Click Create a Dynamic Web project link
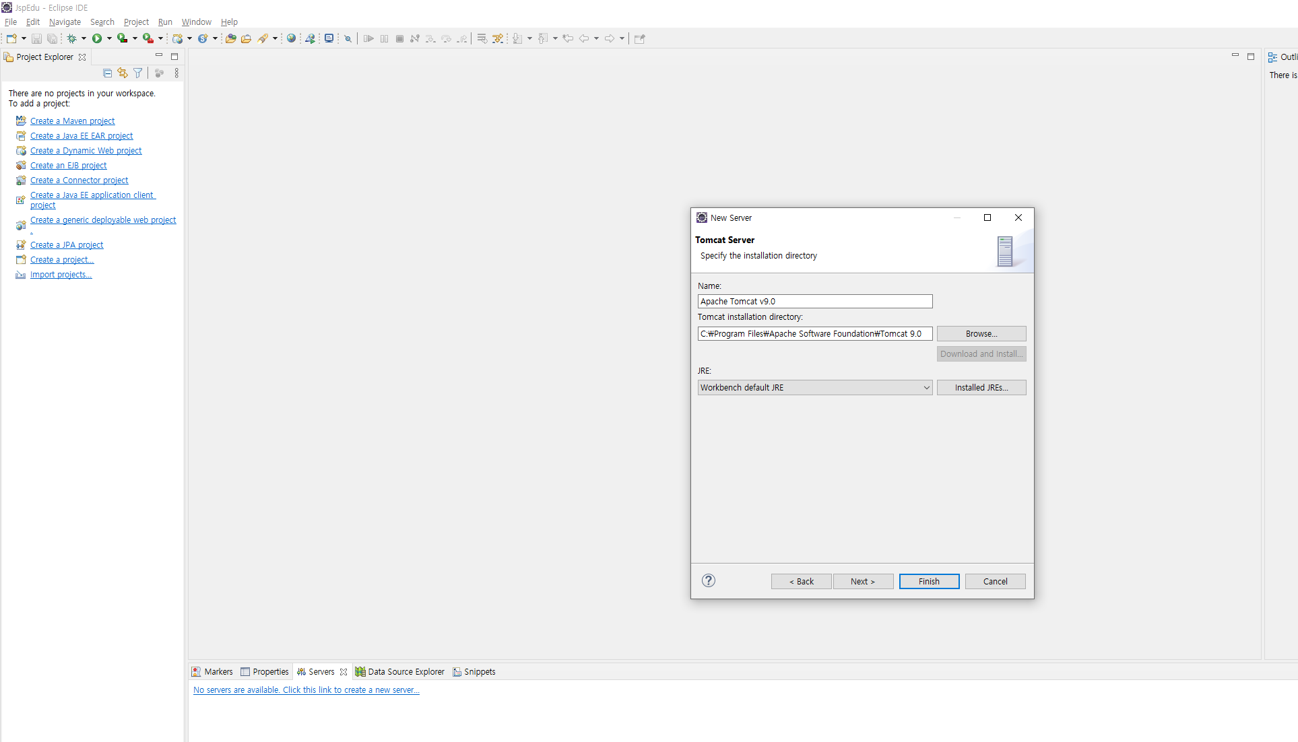This screenshot has width=1298, height=742. tap(86, 150)
